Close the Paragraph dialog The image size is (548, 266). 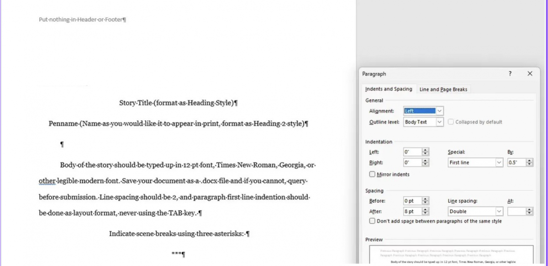[530, 74]
